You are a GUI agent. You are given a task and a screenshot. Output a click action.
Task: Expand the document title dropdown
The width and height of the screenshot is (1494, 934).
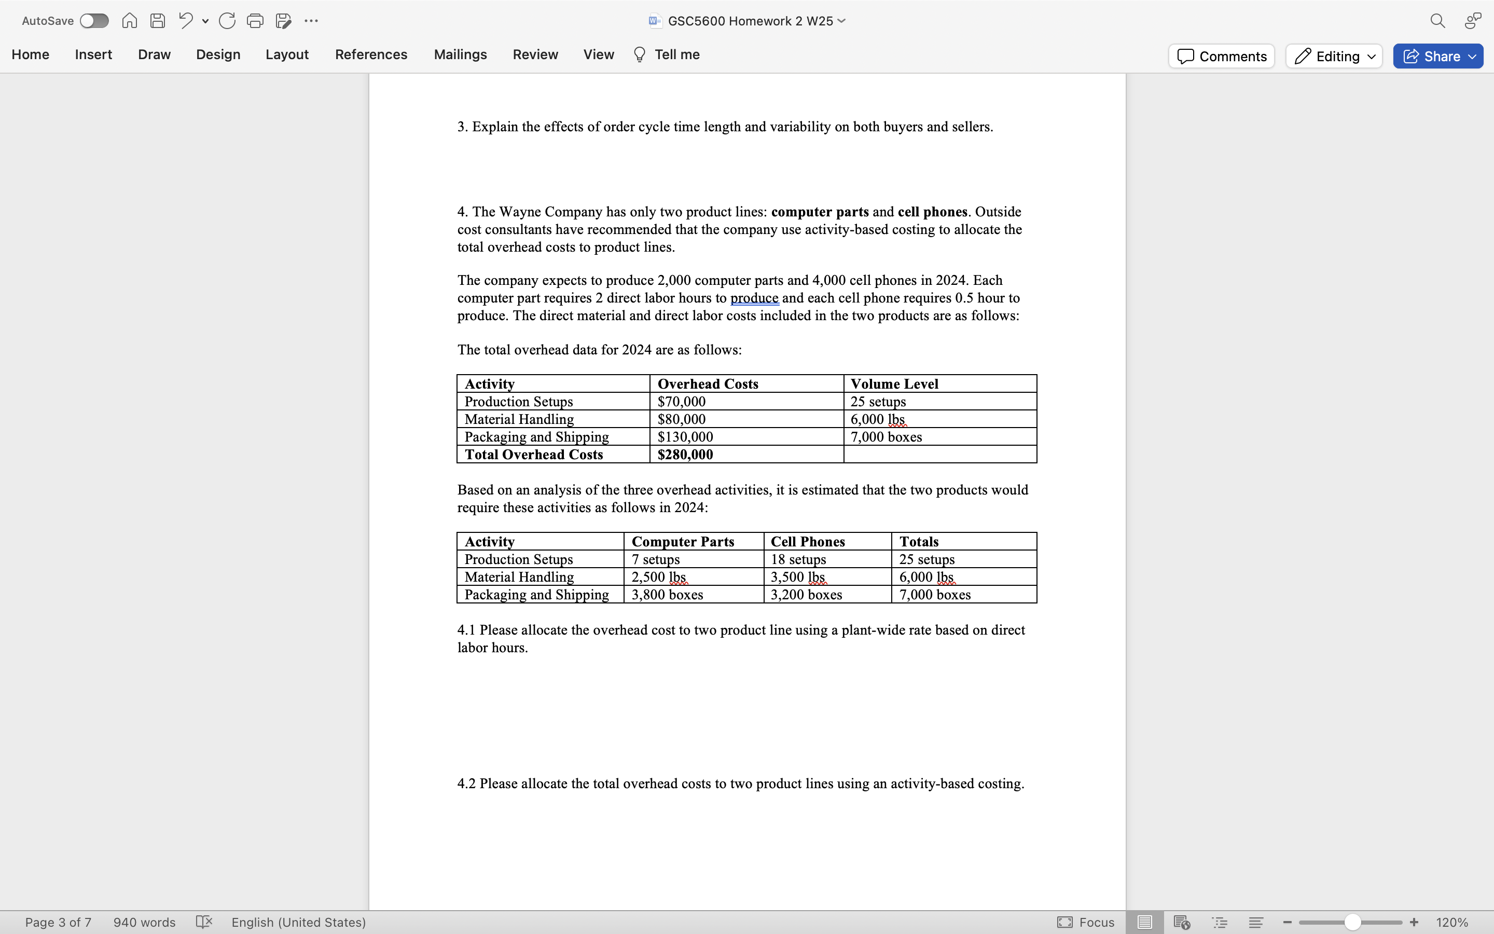[x=841, y=20]
